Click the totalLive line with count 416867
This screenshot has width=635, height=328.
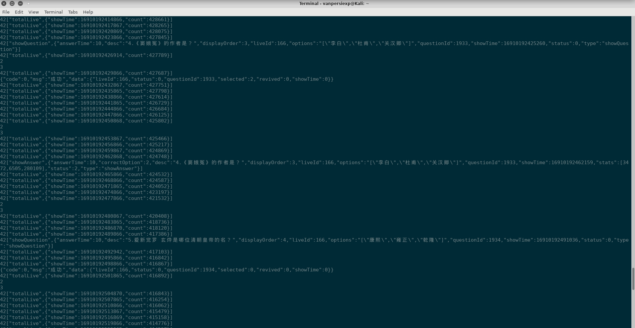(x=86, y=264)
